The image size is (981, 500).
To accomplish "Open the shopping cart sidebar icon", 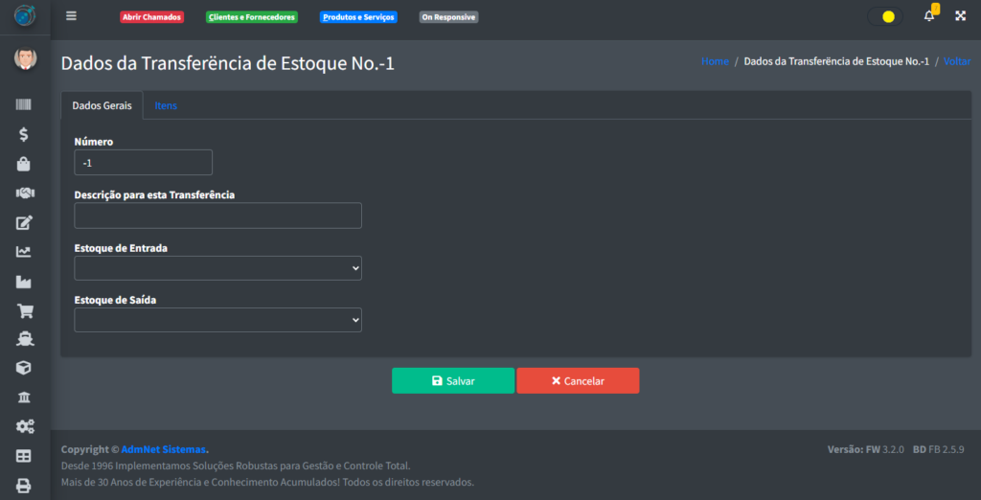I will pyautogui.click(x=24, y=310).
